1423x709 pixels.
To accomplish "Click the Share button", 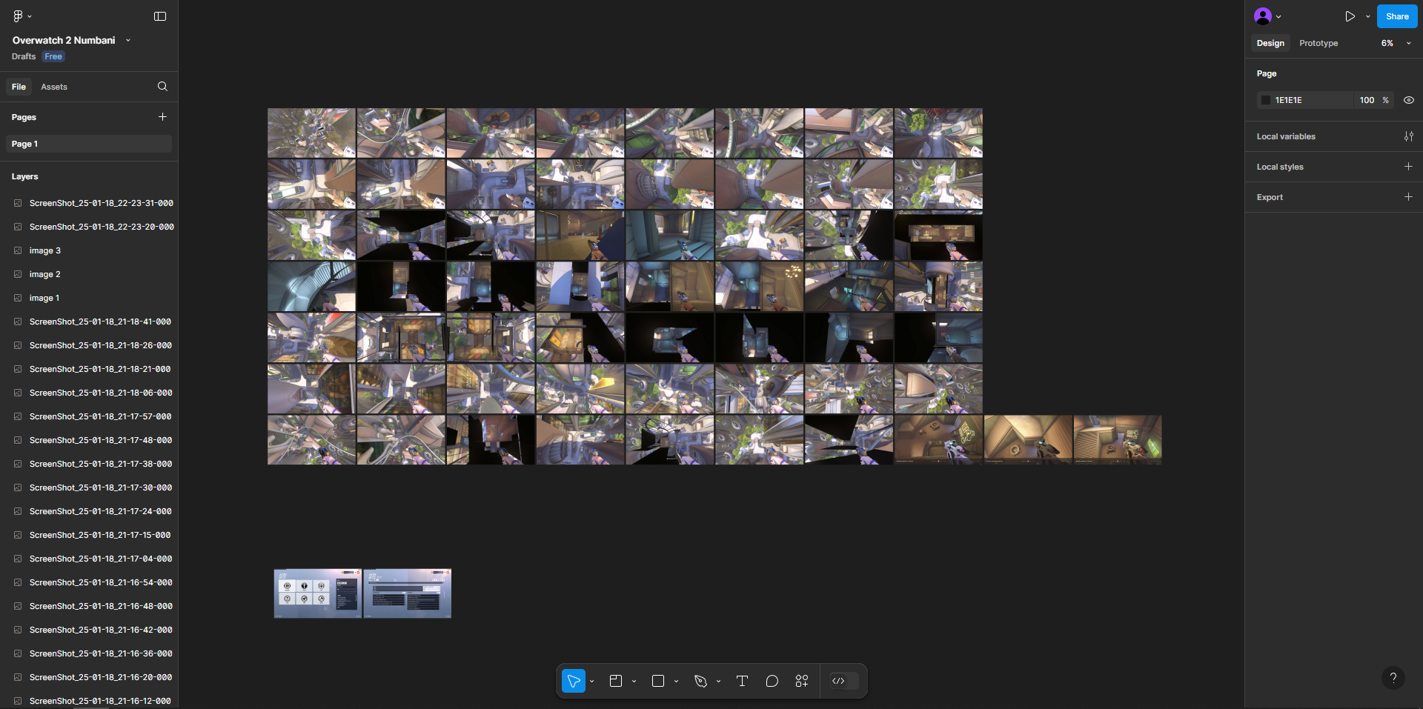I will [x=1397, y=16].
